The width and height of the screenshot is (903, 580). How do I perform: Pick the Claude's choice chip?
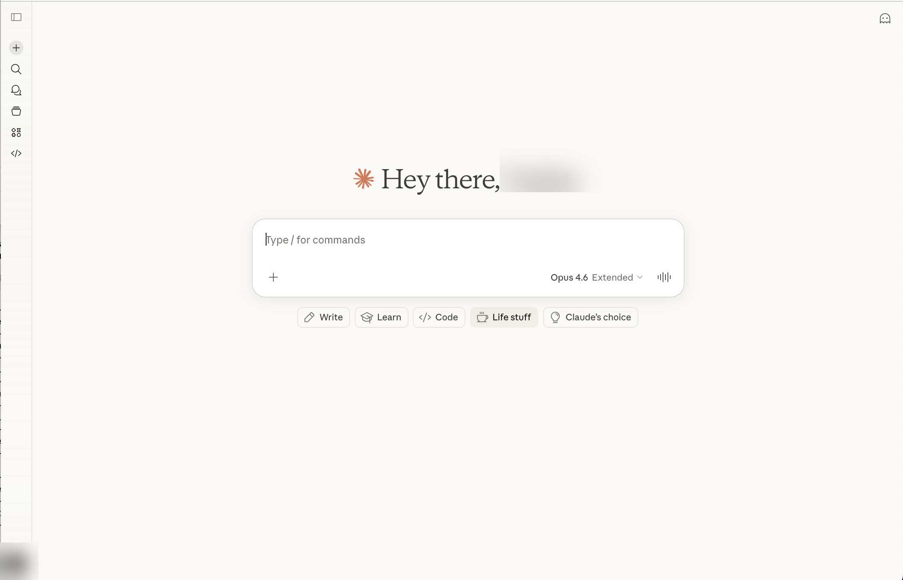(x=591, y=317)
